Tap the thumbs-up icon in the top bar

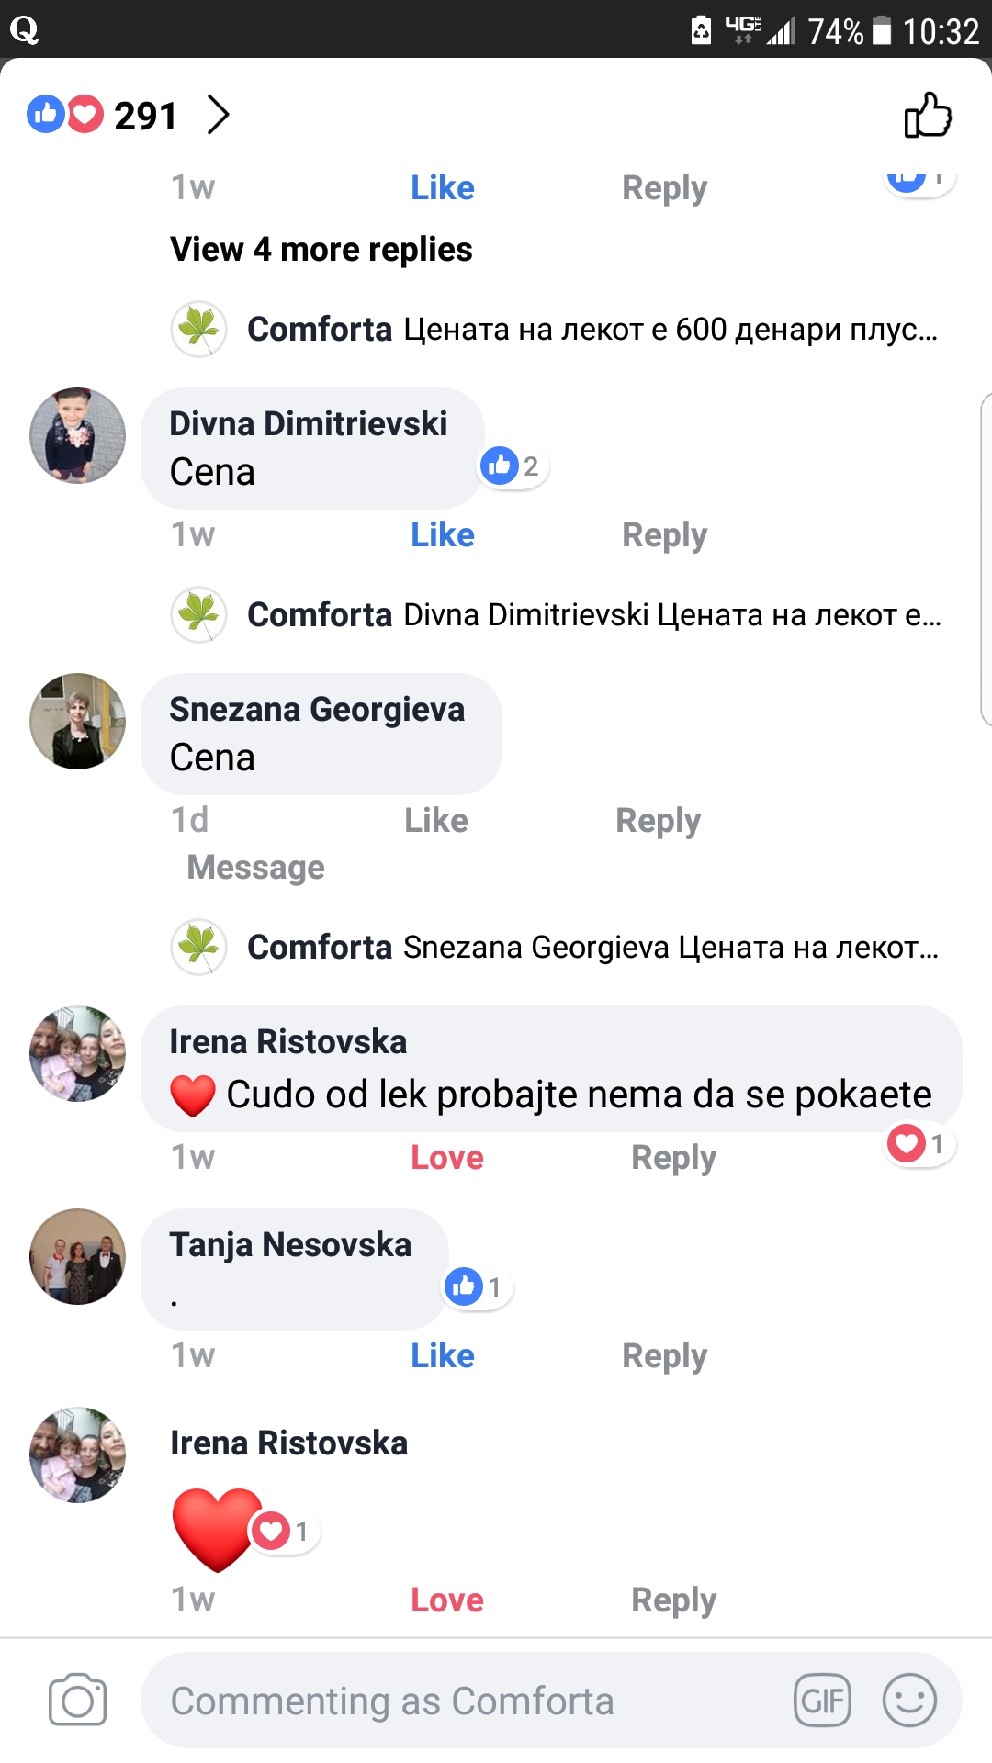point(928,116)
